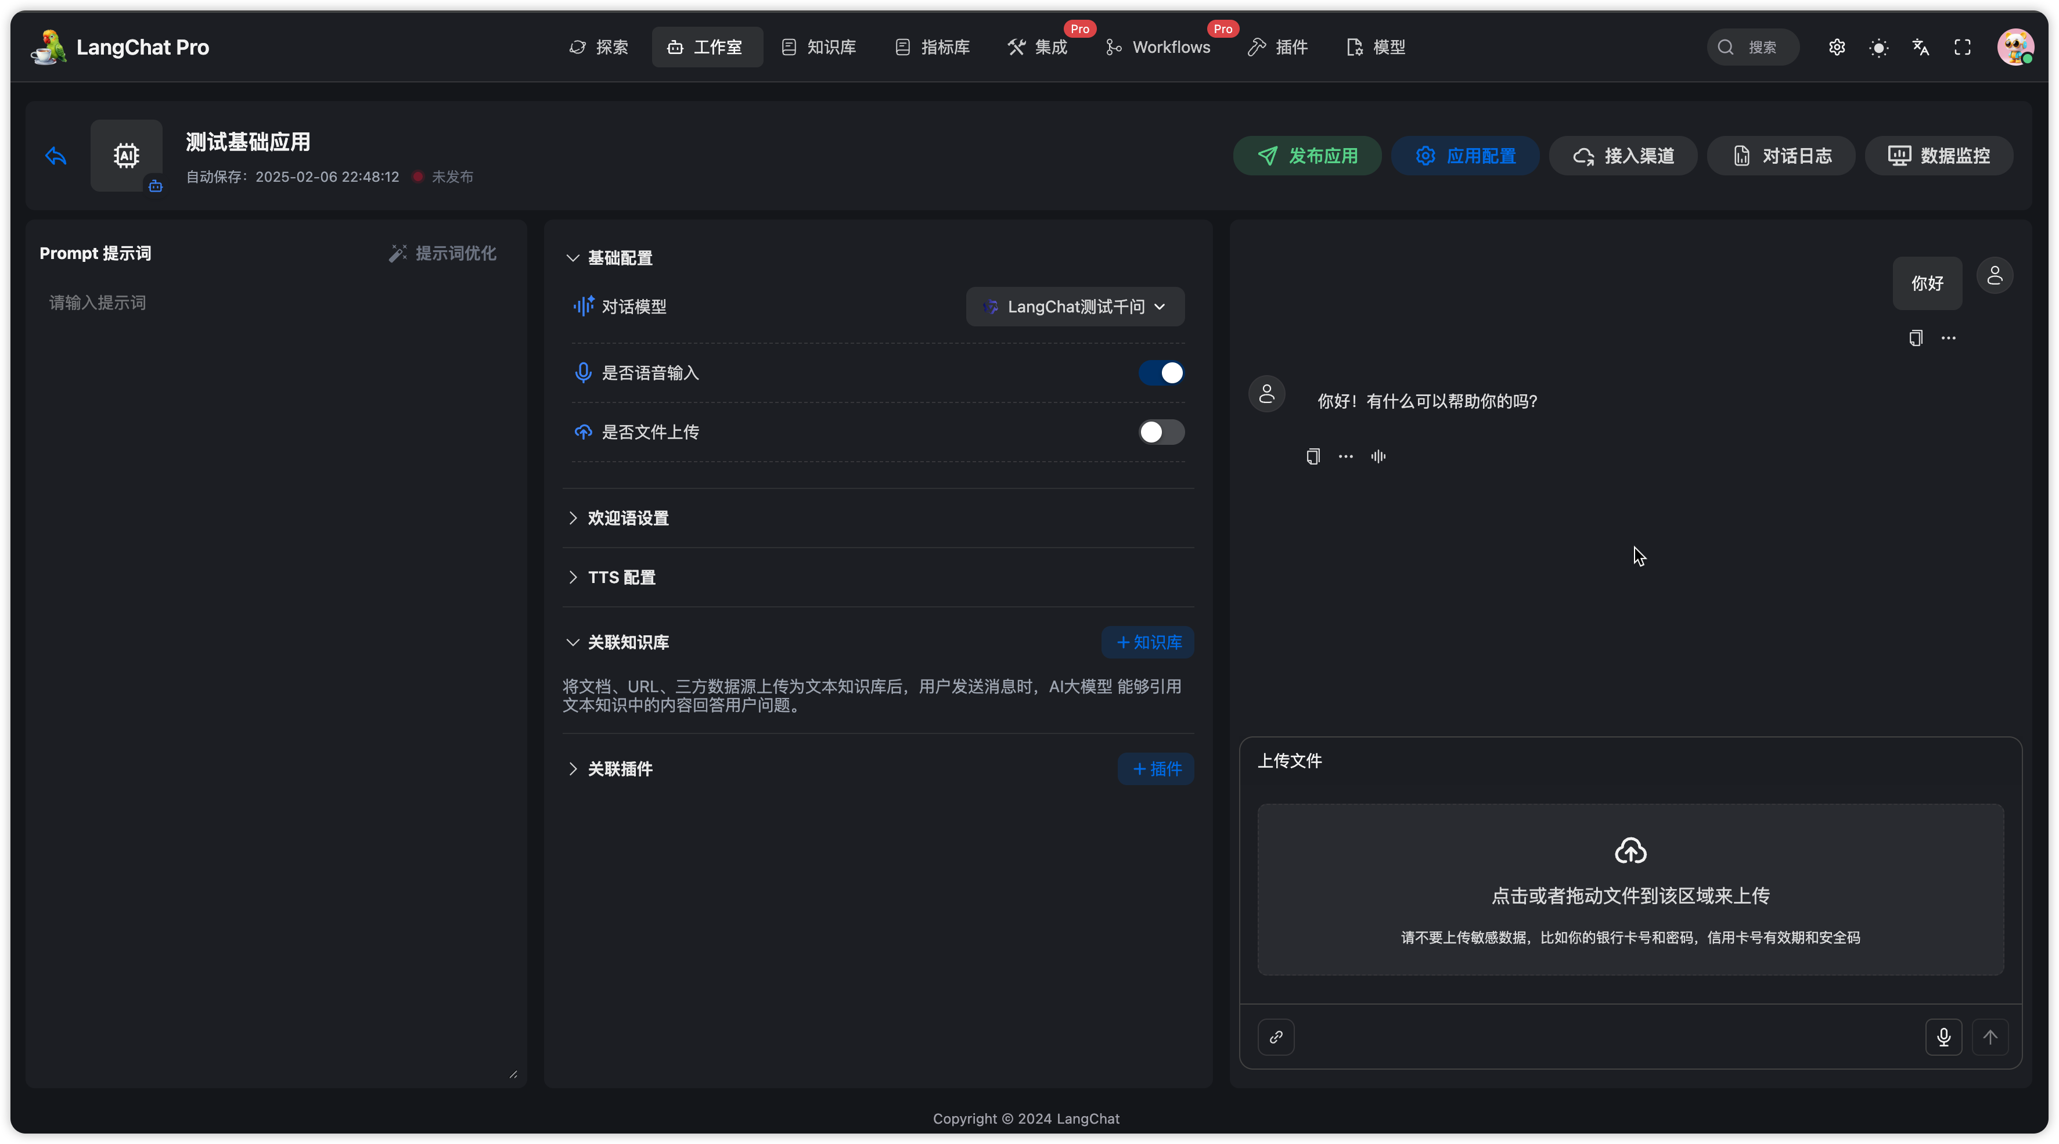This screenshot has width=2059, height=1144.
Task: Open the settings gear in top bar
Action: (x=1837, y=47)
